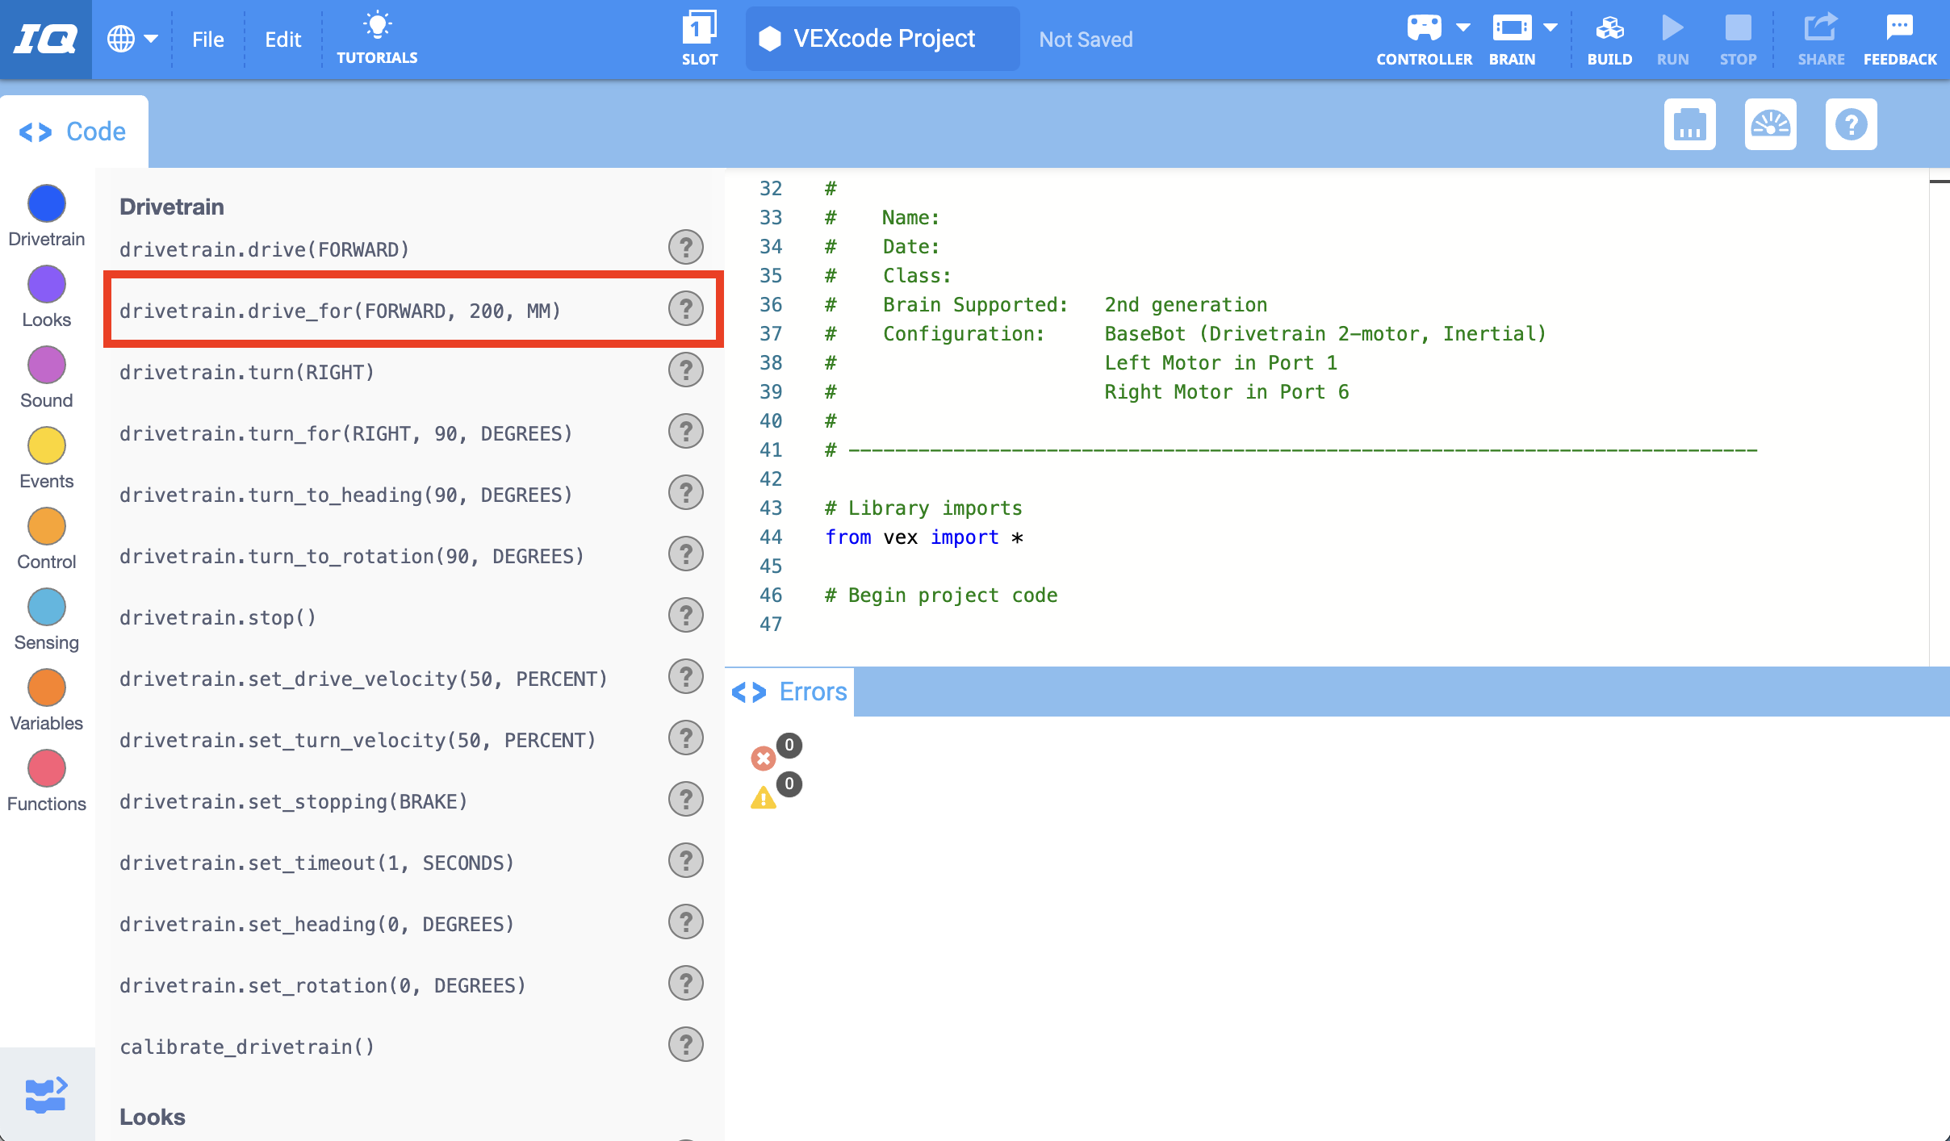Open the File menu
This screenshot has height=1141, width=1950.
click(207, 38)
